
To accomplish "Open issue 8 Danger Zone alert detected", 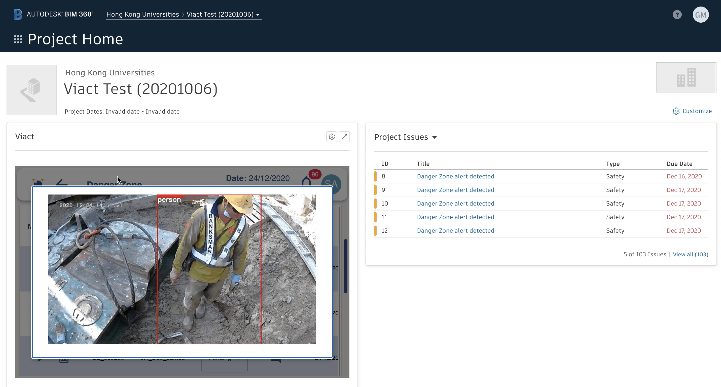I will tap(455, 176).
